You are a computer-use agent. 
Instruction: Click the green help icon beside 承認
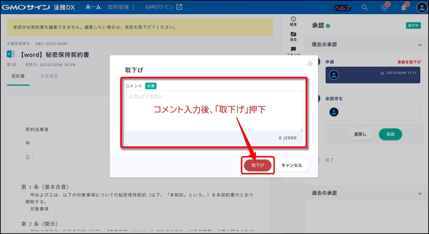328,26
